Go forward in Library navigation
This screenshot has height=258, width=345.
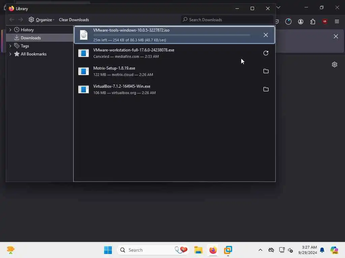[20, 20]
